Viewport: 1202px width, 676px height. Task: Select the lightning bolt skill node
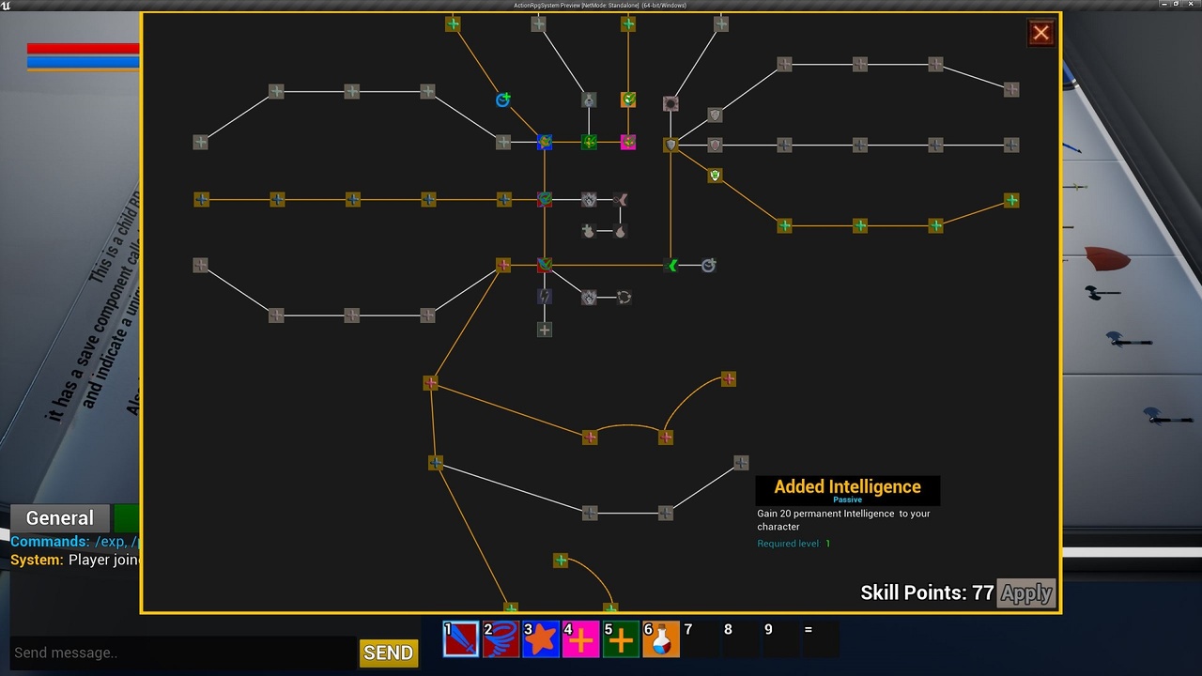(545, 297)
